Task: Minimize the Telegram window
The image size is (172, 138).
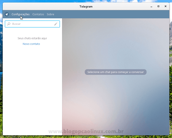Action: pos(151,6)
